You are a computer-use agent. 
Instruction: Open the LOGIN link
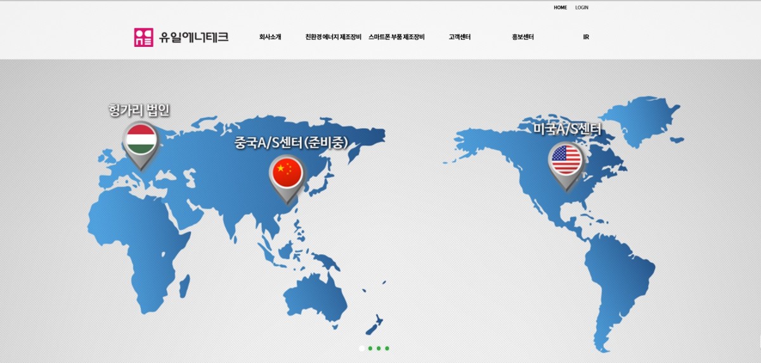click(582, 8)
